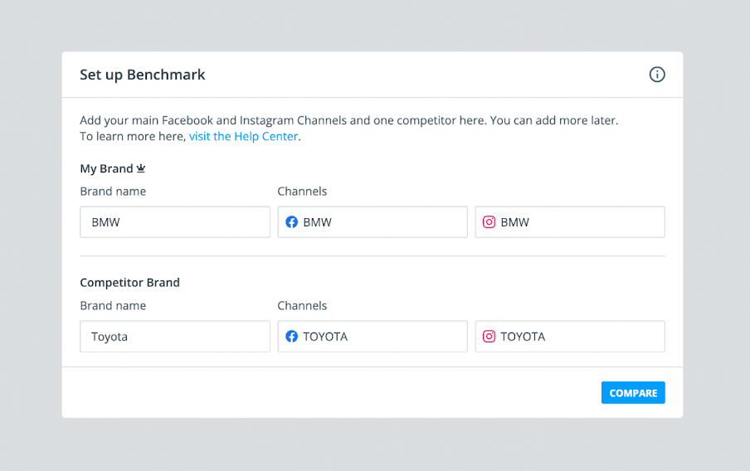Viewport: 750px width, 471px height.
Task: Click the COMPARE button
Action: click(x=633, y=392)
